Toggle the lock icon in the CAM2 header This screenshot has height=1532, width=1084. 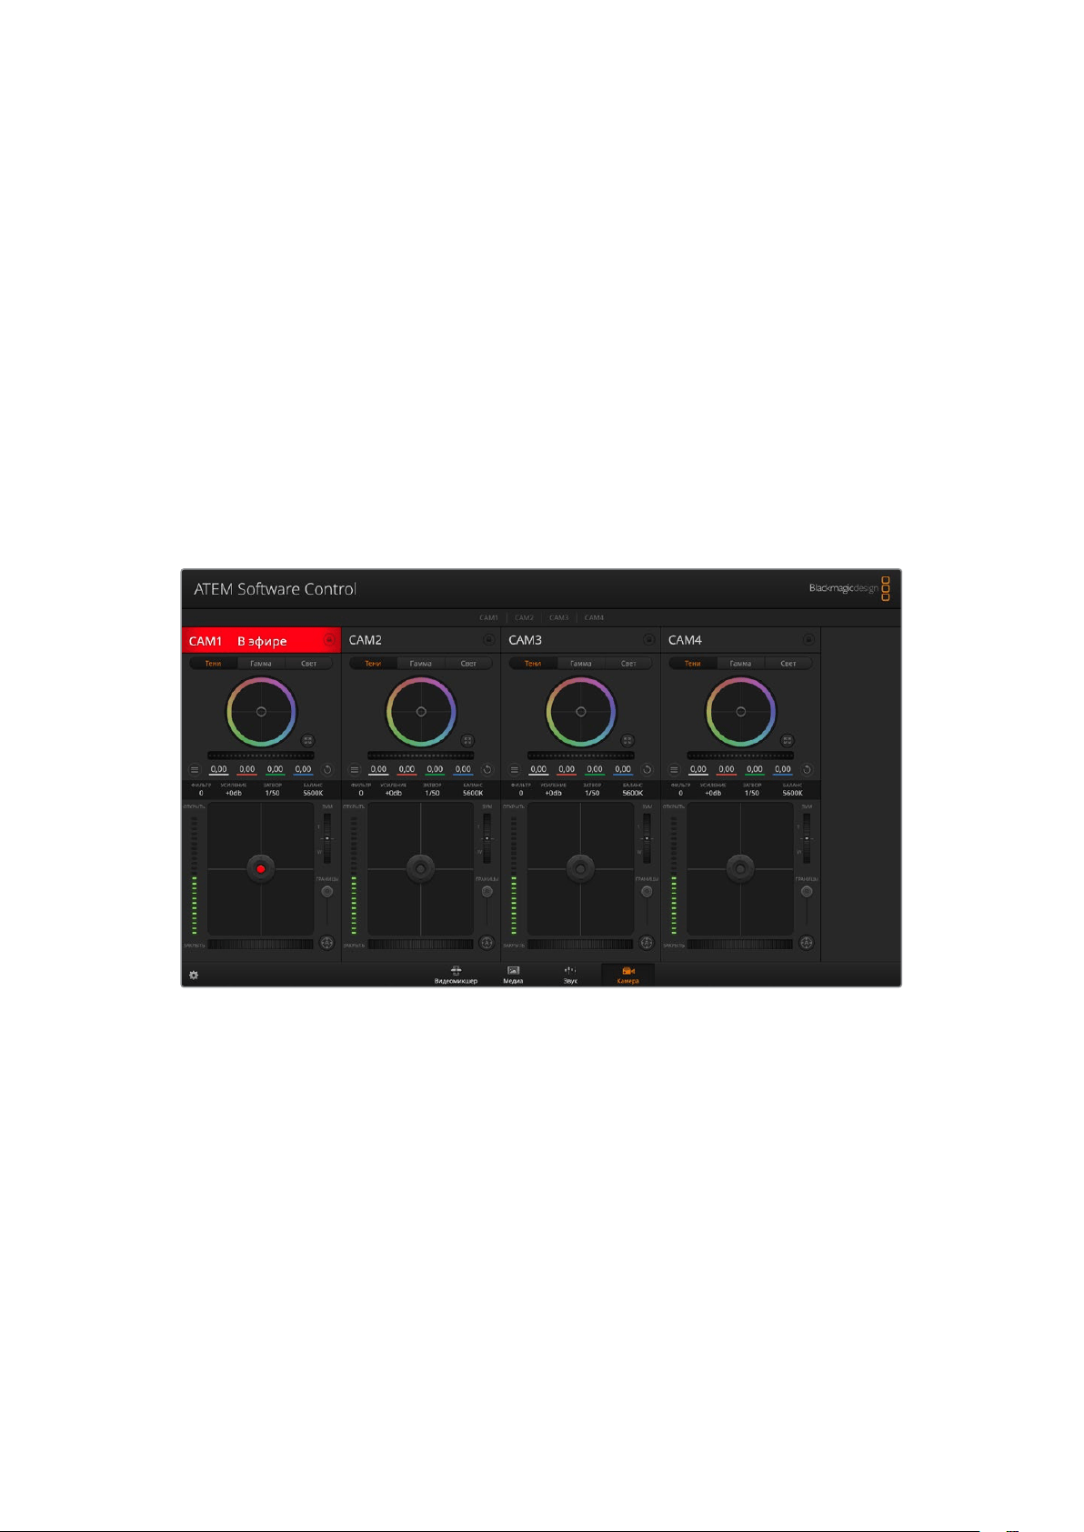point(489,640)
